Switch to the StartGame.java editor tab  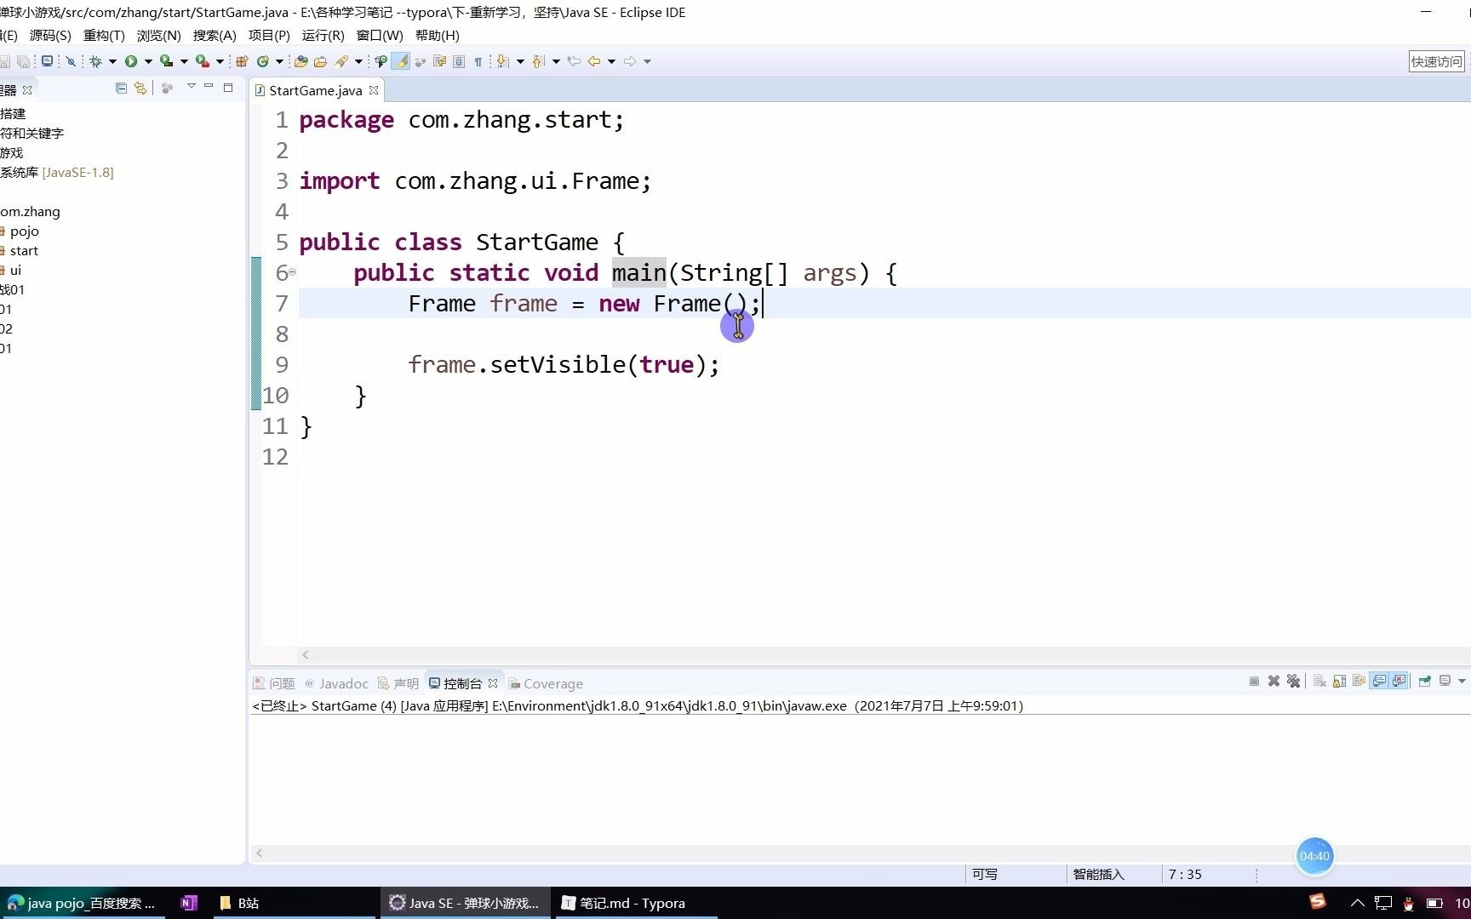(315, 90)
